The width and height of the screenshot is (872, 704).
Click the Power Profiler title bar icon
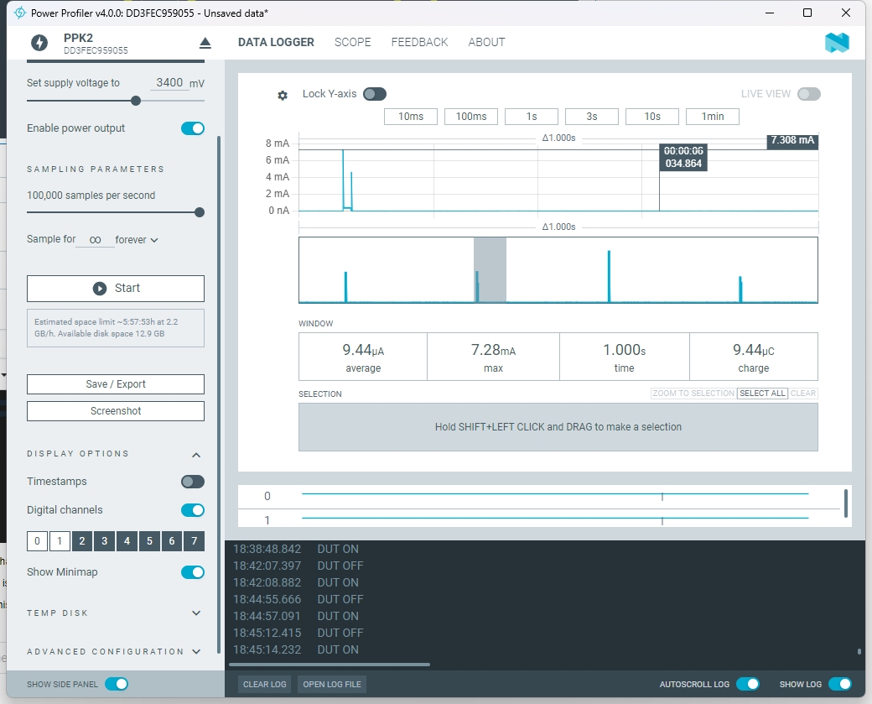[x=20, y=13]
